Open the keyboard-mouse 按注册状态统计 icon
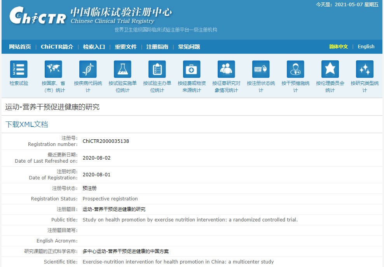The image size is (384, 267). (x=261, y=69)
